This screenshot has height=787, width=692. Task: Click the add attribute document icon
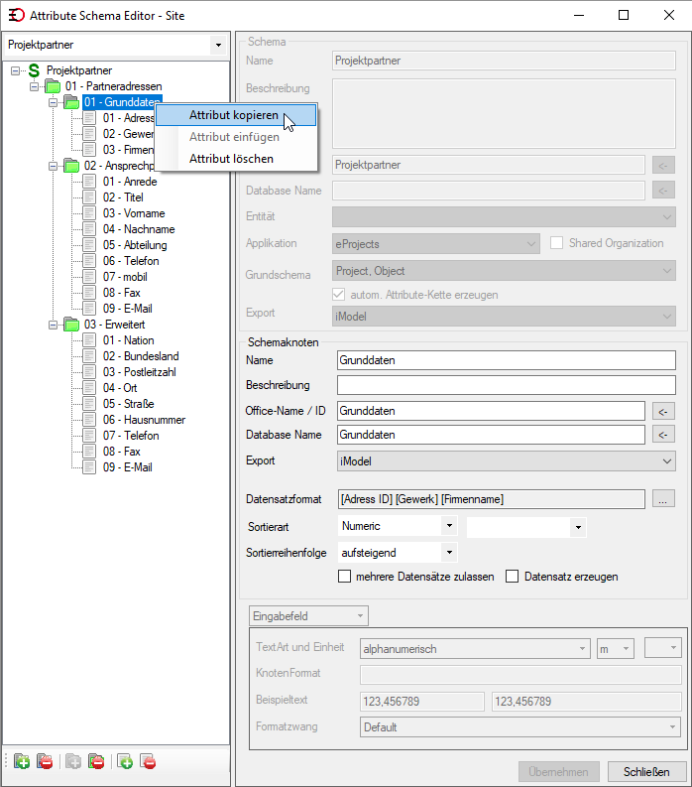[x=125, y=761]
